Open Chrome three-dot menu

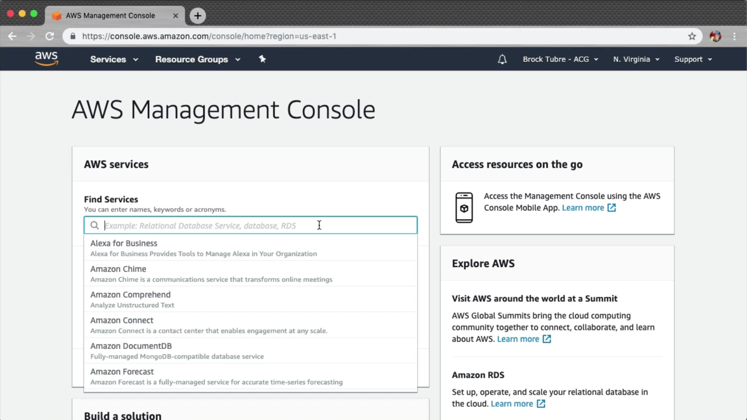click(x=734, y=37)
